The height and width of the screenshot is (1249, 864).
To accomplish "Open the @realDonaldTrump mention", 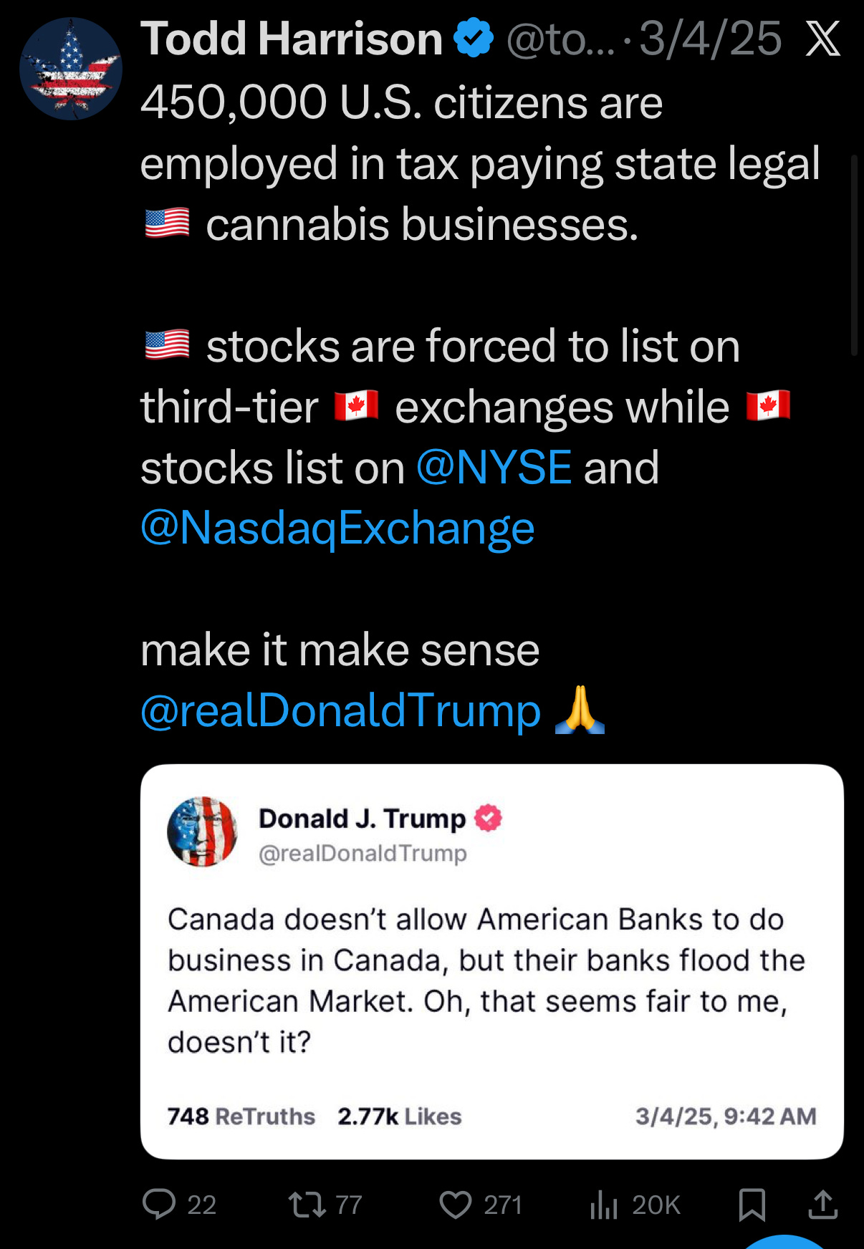I will coord(340,710).
